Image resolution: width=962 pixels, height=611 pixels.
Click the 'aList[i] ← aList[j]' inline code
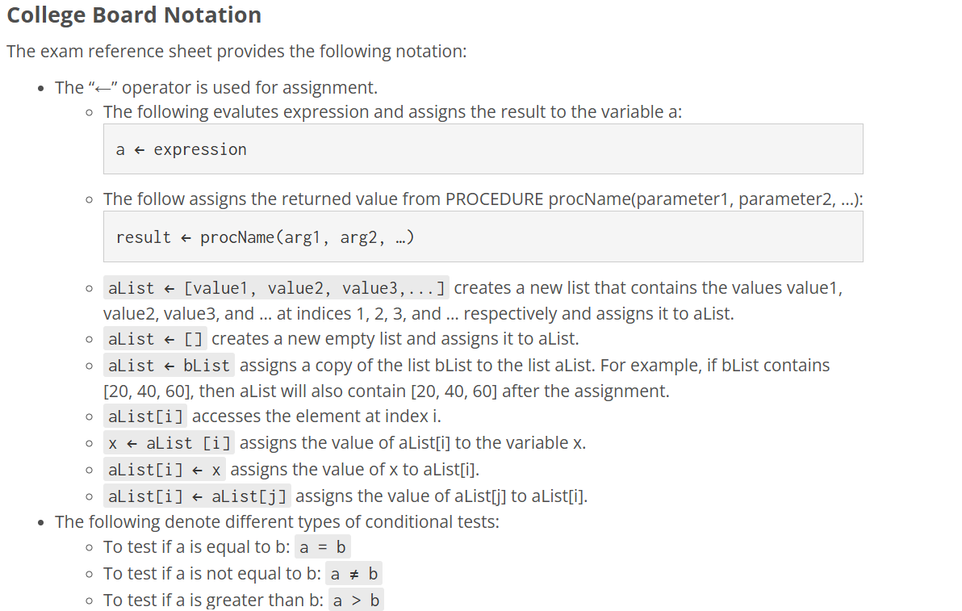(x=197, y=496)
